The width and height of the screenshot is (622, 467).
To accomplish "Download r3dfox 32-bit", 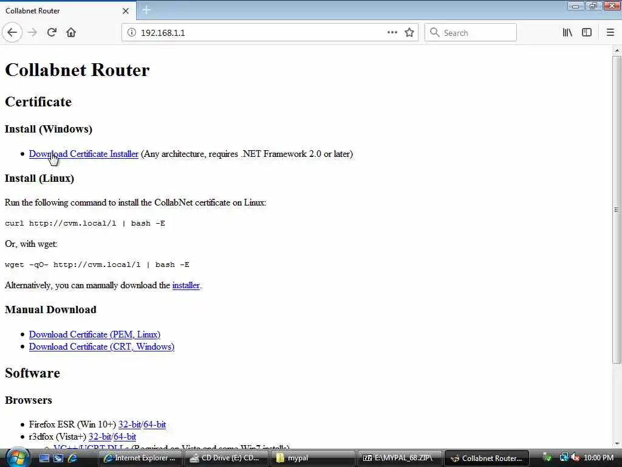I will [x=100, y=437].
